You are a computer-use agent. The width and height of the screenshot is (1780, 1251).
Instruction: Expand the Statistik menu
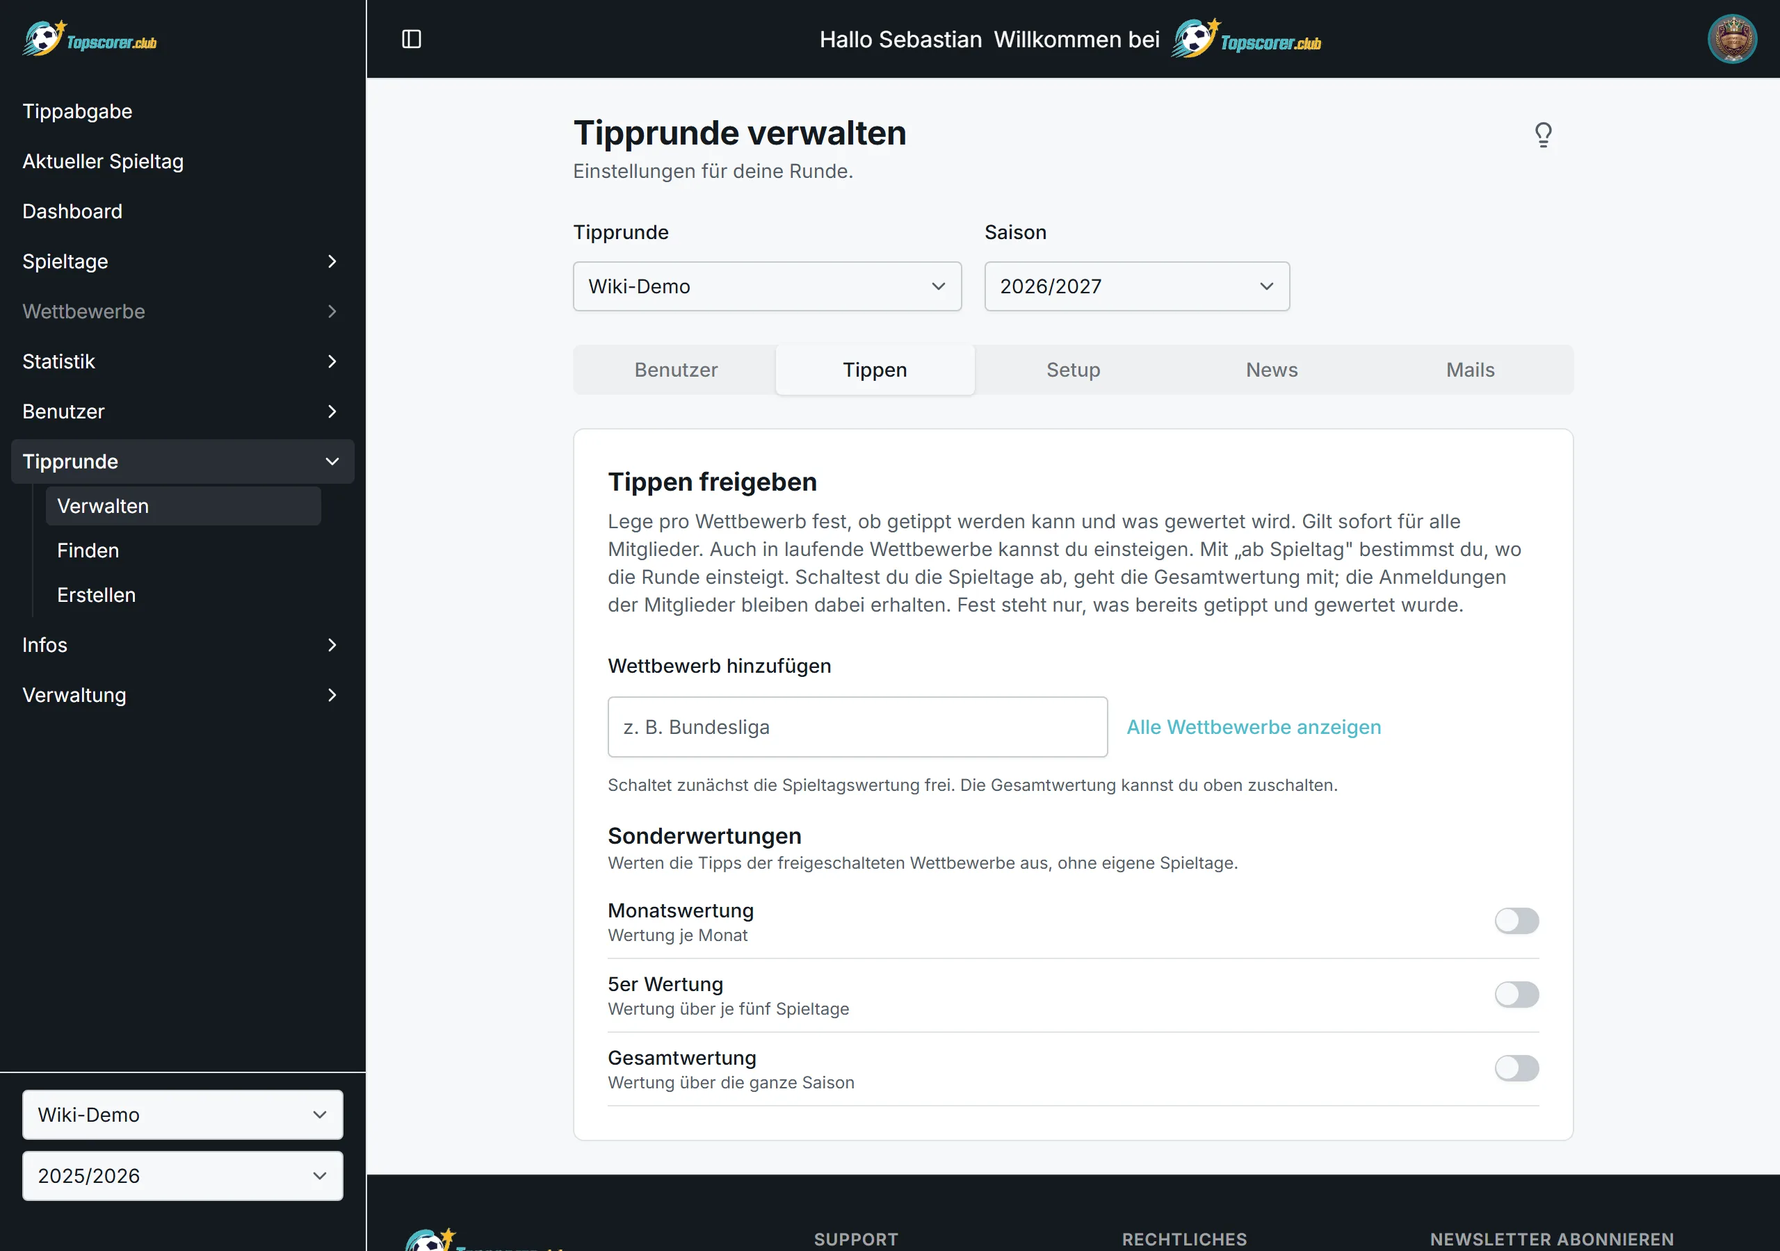pyautogui.click(x=182, y=361)
